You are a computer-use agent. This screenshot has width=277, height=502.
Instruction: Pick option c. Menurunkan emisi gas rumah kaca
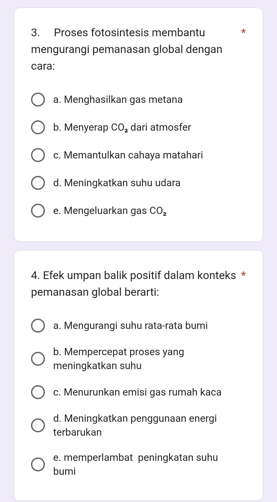(38, 392)
